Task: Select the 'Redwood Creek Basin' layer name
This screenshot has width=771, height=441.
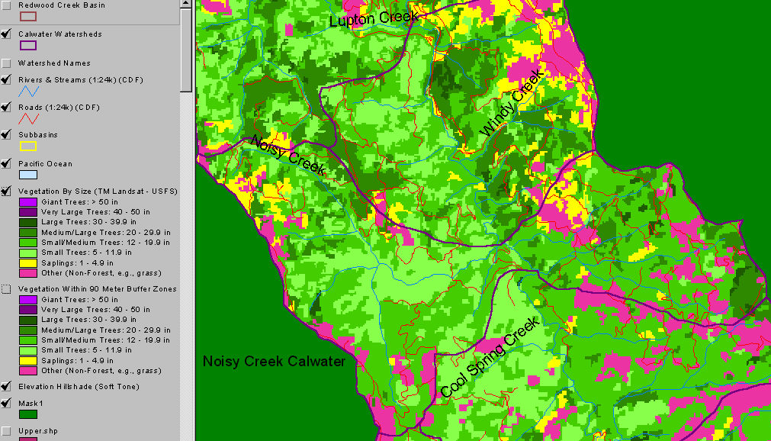Action: click(62, 5)
